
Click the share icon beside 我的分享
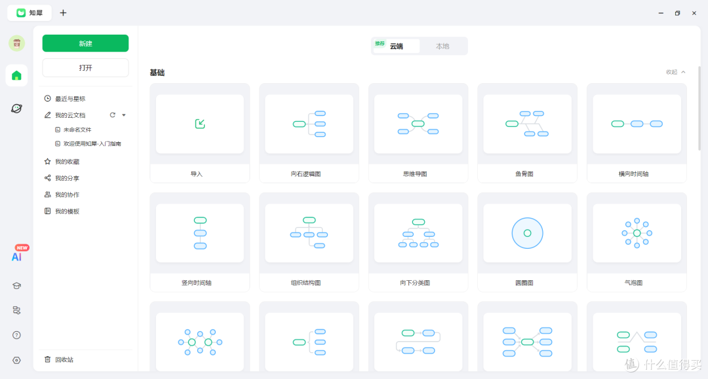point(47,178)
